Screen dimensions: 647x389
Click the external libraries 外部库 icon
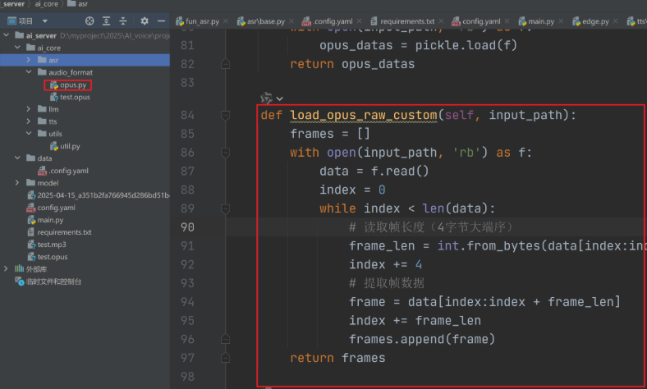tap(20, 269)
